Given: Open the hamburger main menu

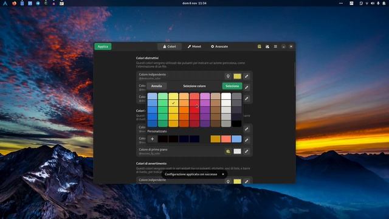Looking at the screenshot, I should pos(275,46).
